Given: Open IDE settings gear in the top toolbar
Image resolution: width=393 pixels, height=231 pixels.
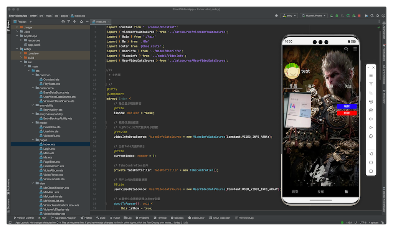Looking at the screenshot, I should [378, 15].
